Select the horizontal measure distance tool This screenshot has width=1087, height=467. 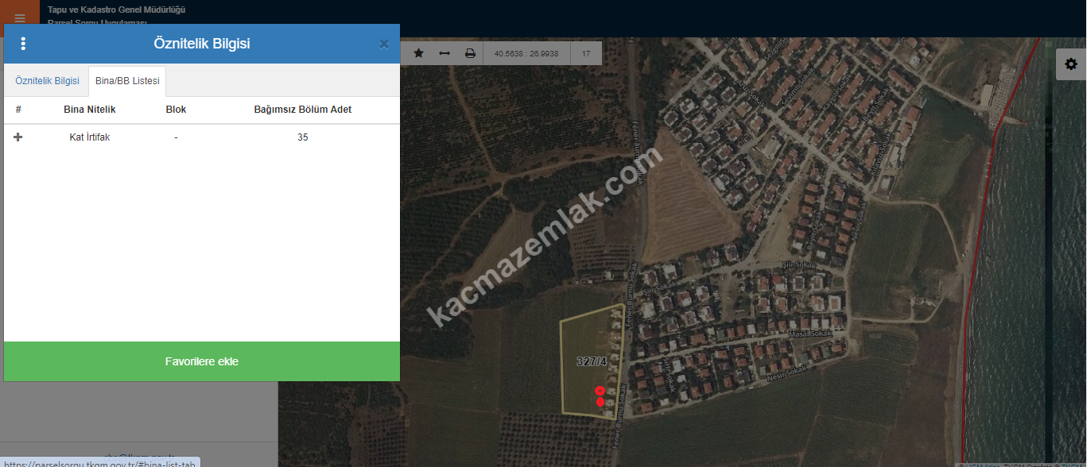click(445, 53)
